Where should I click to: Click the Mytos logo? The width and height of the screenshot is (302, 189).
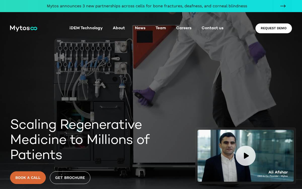point(24,28)
